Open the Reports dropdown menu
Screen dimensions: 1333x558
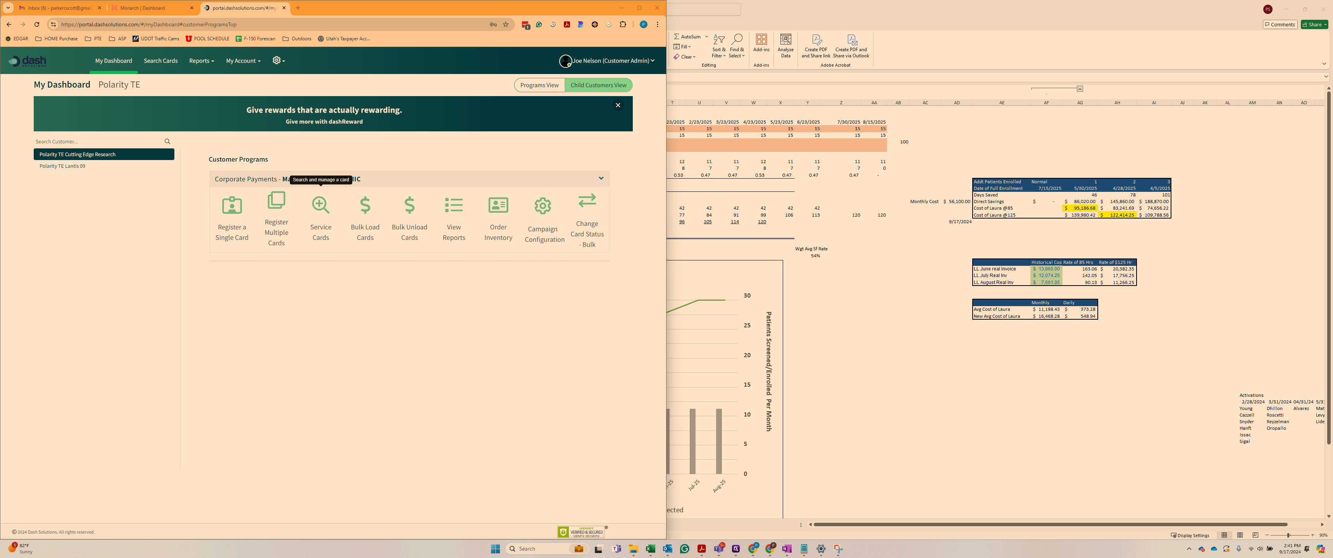pos(201,61)
